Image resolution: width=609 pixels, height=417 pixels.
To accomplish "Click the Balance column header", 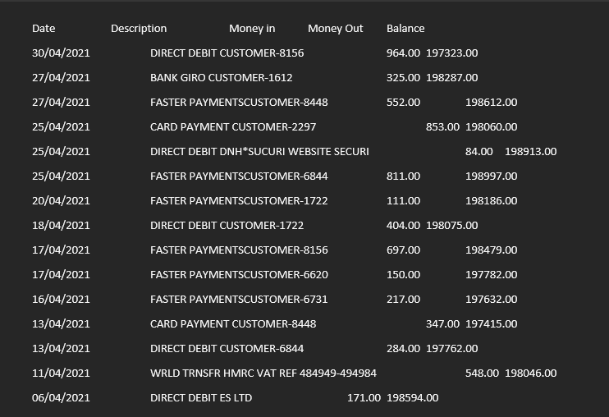I will (405, 29).
